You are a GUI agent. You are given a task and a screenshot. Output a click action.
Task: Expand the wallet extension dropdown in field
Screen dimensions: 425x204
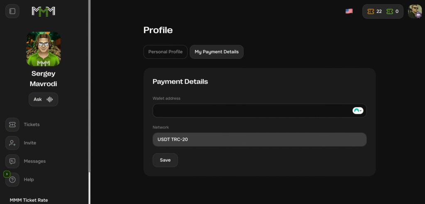[358, 110]
